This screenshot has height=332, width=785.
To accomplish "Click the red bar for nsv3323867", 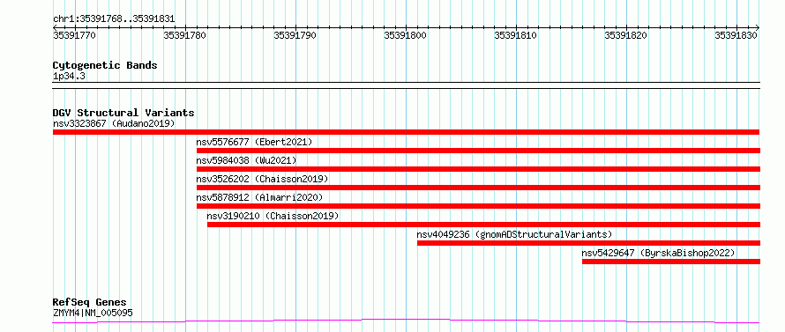I will (406, 132).
